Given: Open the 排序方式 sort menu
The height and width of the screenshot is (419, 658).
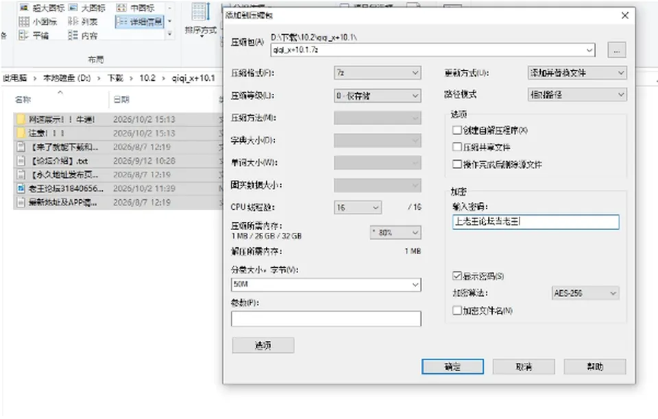Looking at the screenshot, I should (x=201, y=20).
